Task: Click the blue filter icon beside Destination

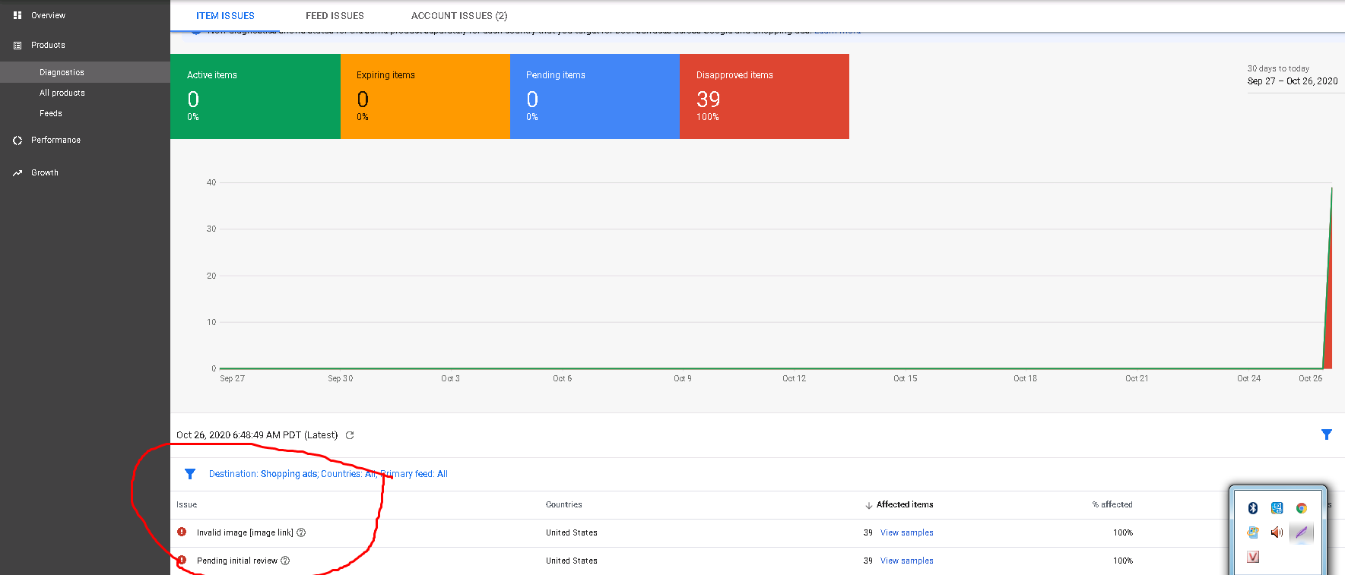Action: [190, 474]
